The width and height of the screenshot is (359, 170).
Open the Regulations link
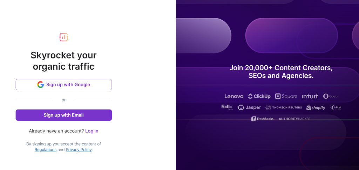tap(46, 150)
